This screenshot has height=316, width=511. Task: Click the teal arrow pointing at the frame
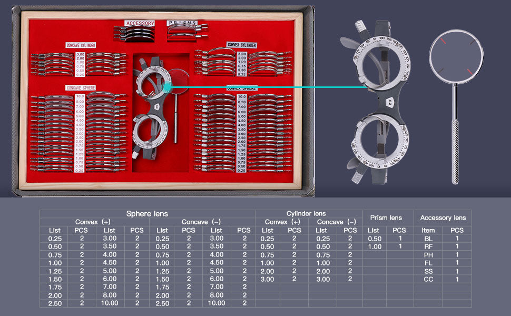click(263, 87)
